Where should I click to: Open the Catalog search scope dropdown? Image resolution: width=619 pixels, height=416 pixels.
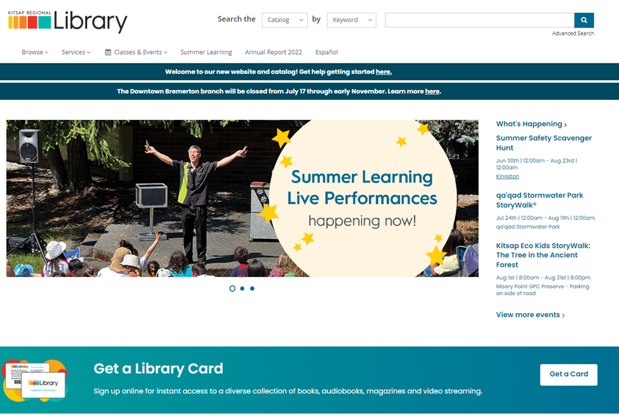click(x=284, y=20)
